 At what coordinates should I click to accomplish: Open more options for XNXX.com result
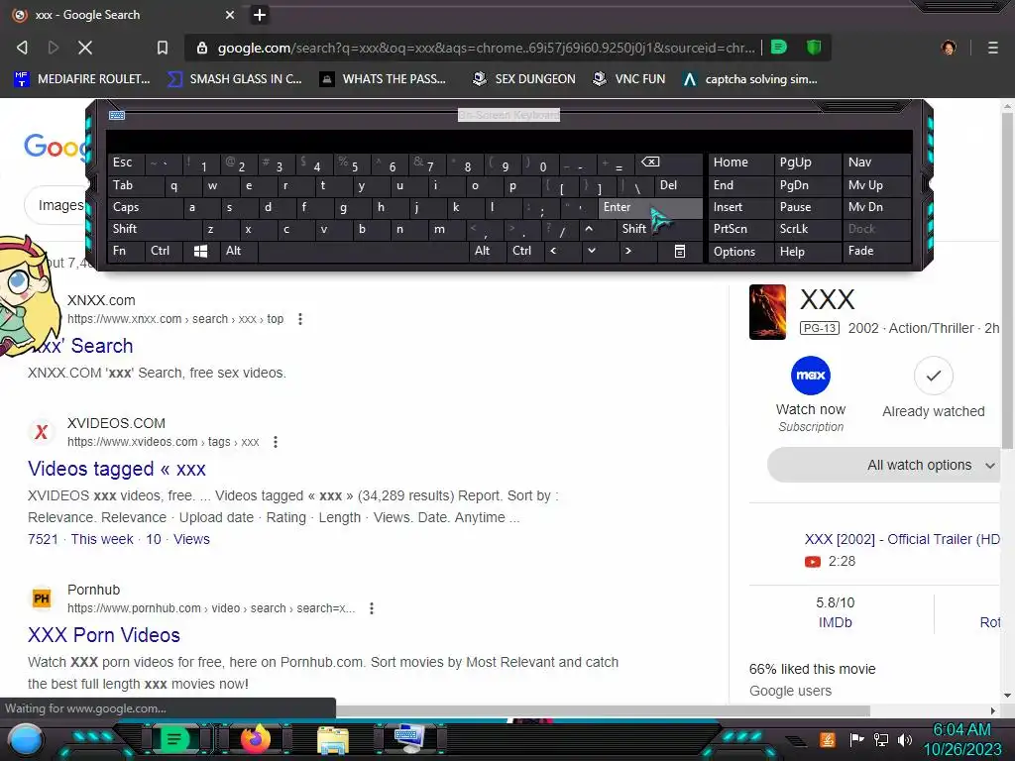pyautogui.click(x=299, y=319)
